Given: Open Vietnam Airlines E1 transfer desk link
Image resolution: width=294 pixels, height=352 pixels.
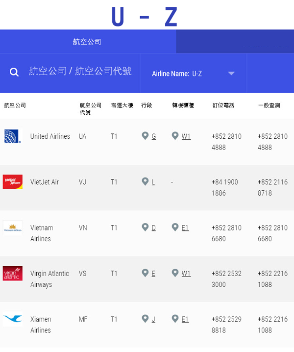Looking at the screenshot, I should [x=185, y=228].
